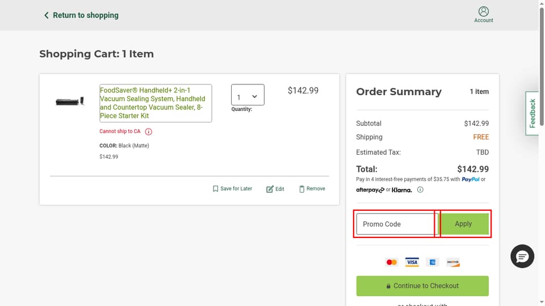Click the Subtotal $142.99 value
Image resolution: width=545 pixels, height=306 pixels.
tap(476, 124)
